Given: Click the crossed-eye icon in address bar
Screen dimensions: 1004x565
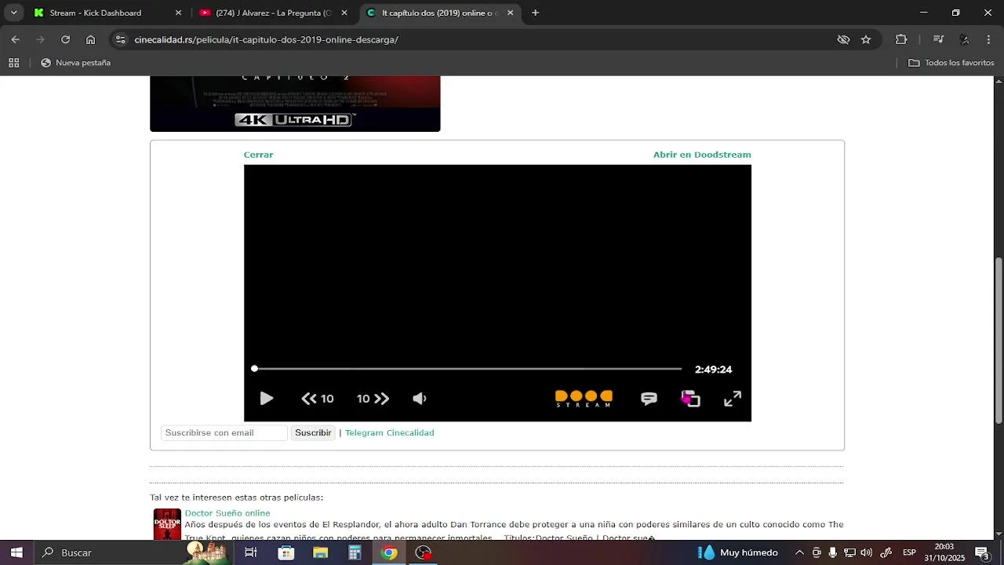Looking at the screenshot, I should pos(843,39).
